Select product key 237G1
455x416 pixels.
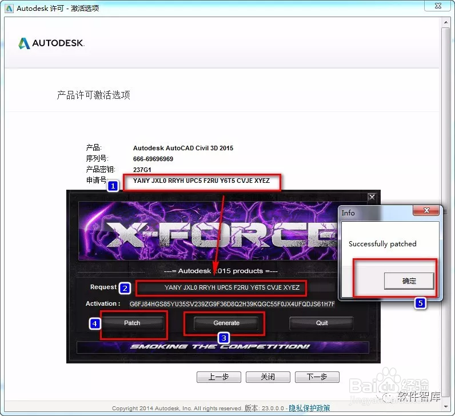(142, 170)
